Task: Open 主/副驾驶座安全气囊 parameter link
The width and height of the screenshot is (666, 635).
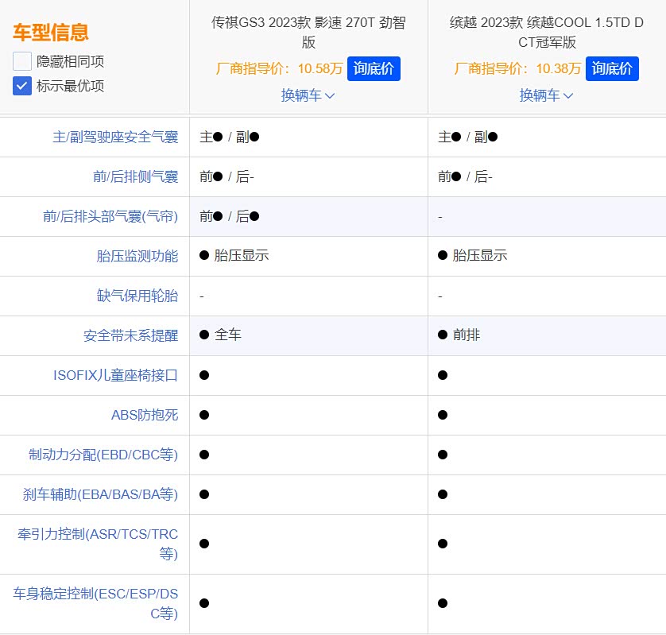Action: pos(115,137)
